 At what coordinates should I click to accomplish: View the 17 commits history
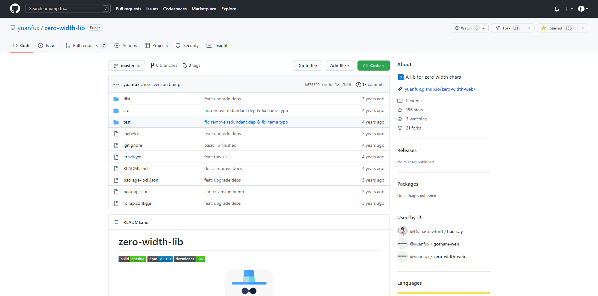(x=370, y=84)
